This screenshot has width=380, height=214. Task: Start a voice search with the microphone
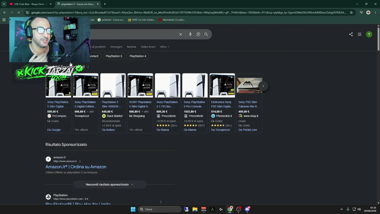click(x=190, y=34)
